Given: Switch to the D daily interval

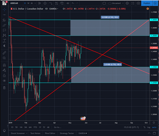Looking at the screenshot, I should pos(25,3).
